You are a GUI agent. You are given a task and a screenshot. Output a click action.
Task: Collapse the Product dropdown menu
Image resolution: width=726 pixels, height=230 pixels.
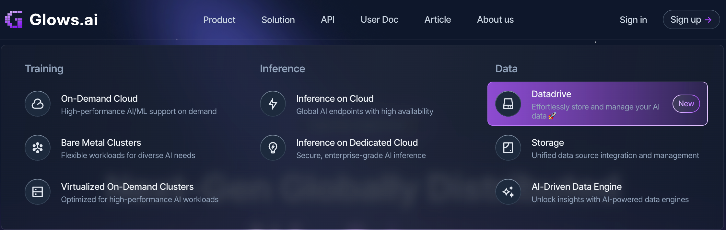pos(219,20)
